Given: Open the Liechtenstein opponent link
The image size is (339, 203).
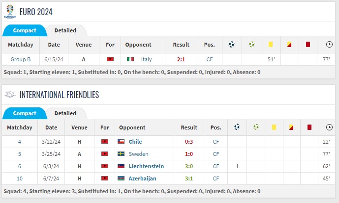Looking at the screenshot, I should coord(146,166).
